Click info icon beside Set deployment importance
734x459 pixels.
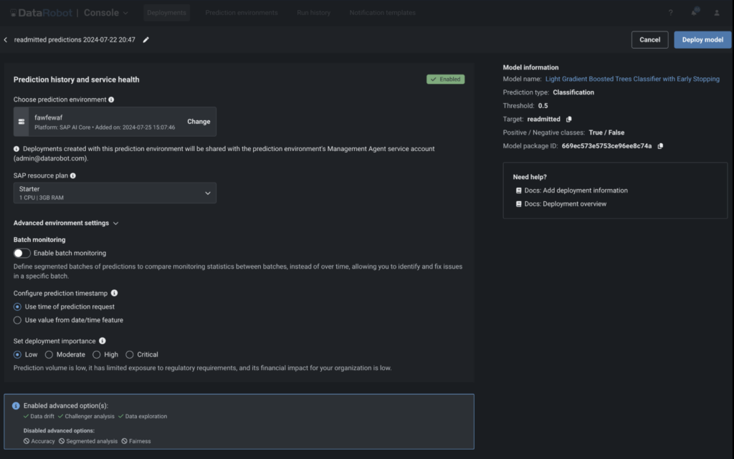[103, 341]
